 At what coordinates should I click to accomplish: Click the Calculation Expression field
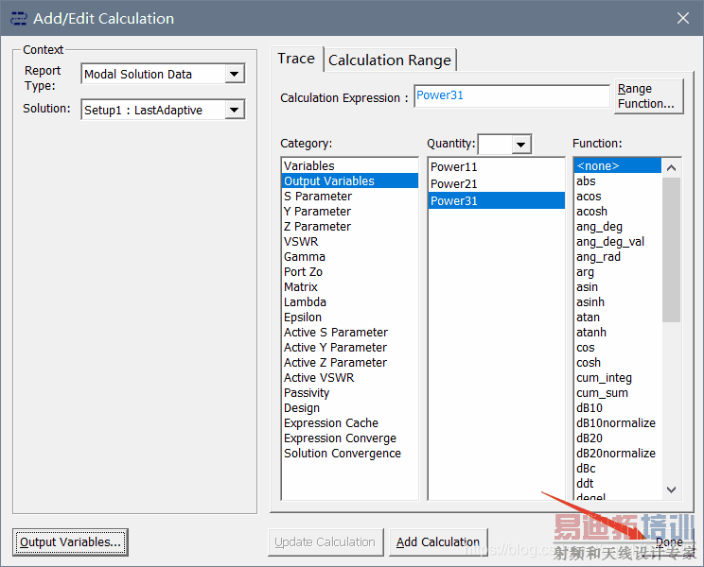click(512, 96)
